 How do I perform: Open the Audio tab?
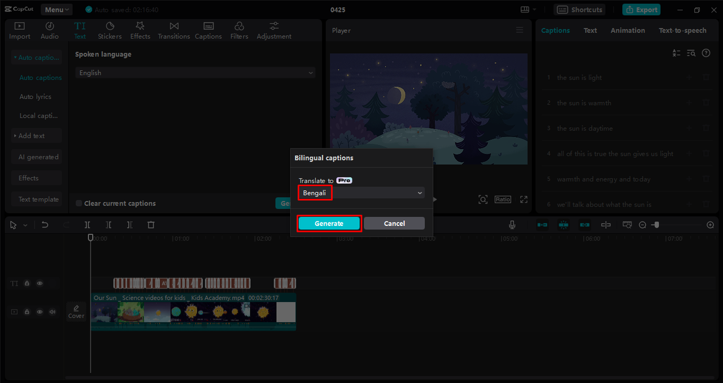50,31
